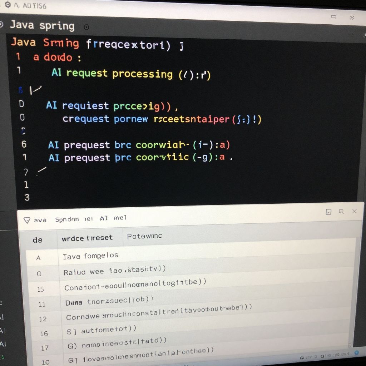This screenshot has height=366, width=366.
Task: Select the 'AI' tab in lower panel
Action: 104,218
